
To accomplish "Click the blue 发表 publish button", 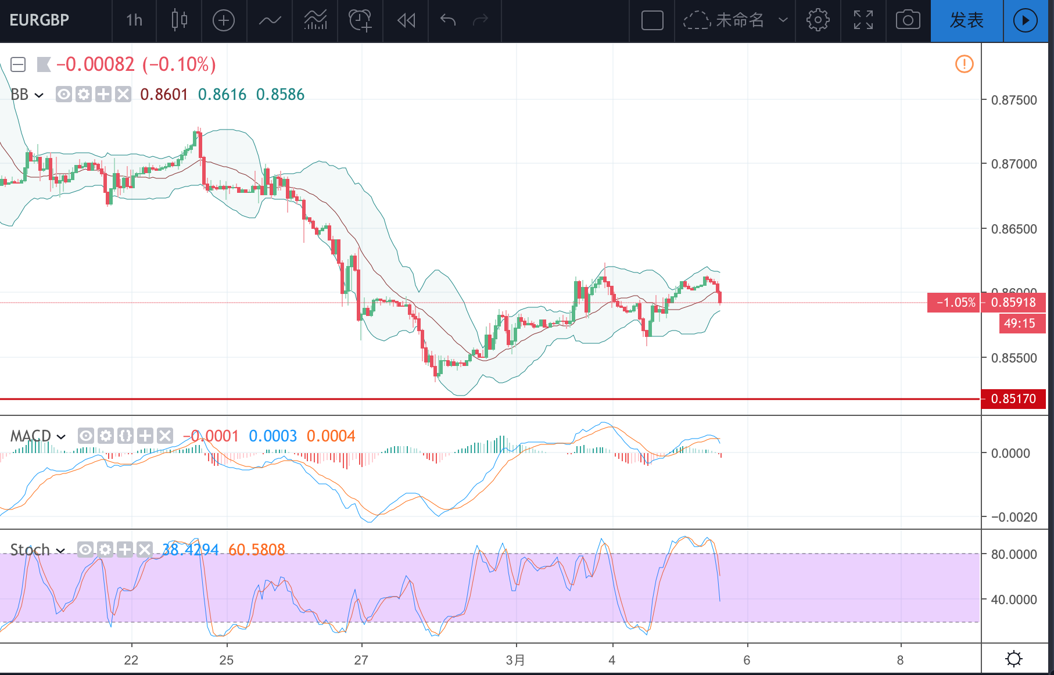I will click(967, 20).
